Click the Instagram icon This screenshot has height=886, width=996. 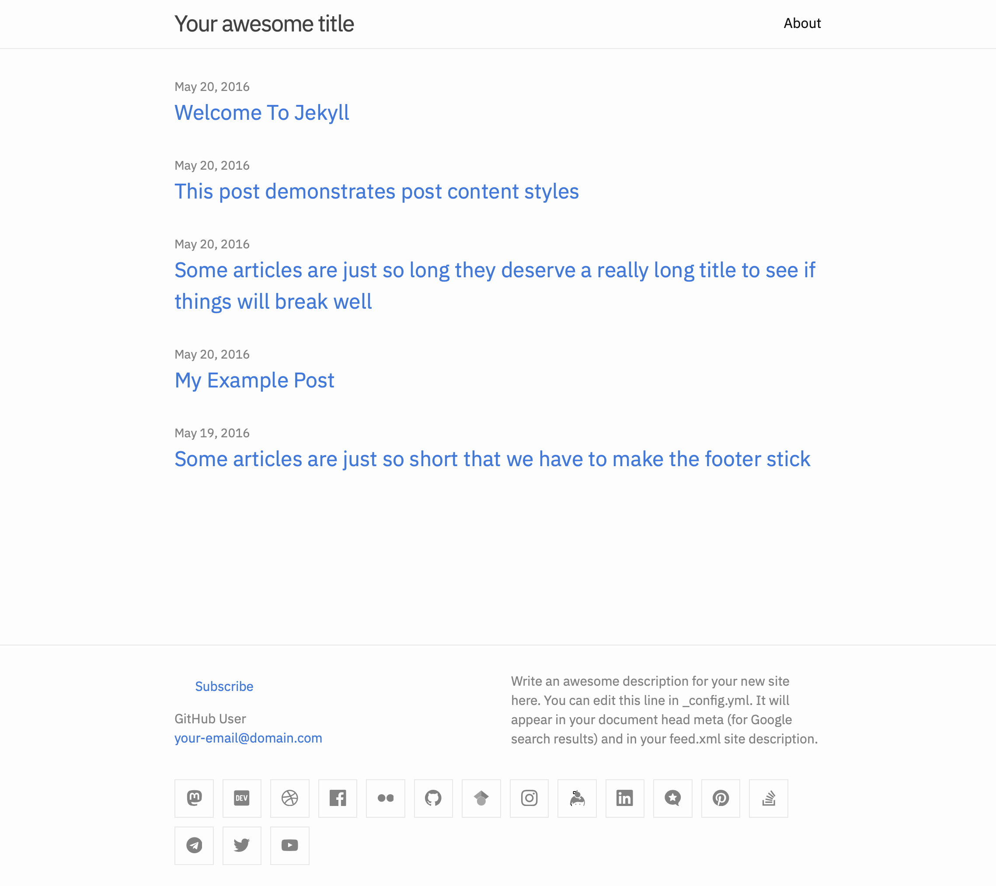pos(528,798)
